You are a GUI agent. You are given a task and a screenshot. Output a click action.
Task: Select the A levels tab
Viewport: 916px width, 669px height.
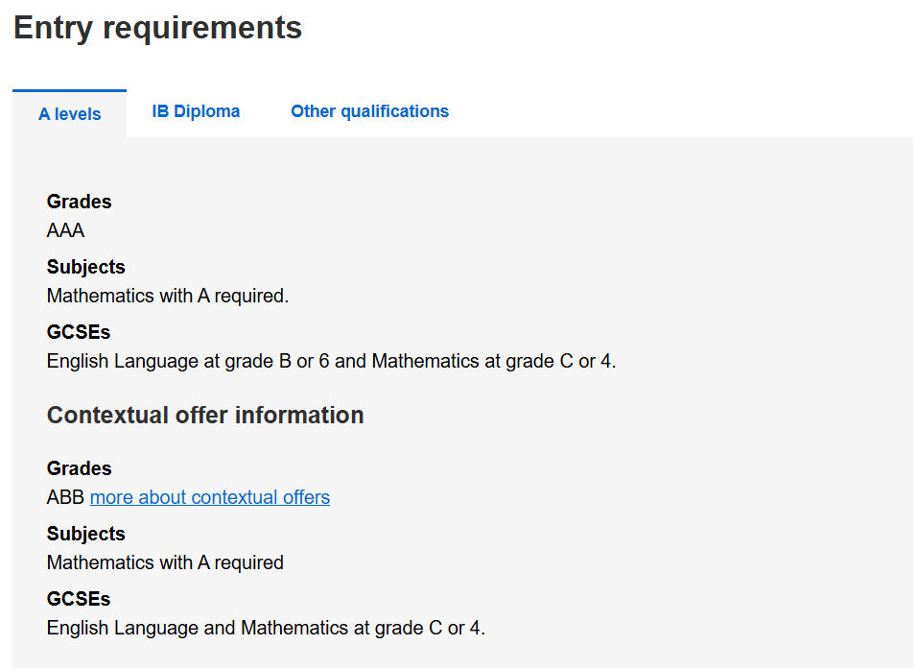point(69,114)
